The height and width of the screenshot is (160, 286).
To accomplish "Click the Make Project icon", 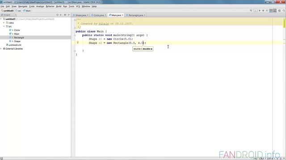I will coord(251,11).
